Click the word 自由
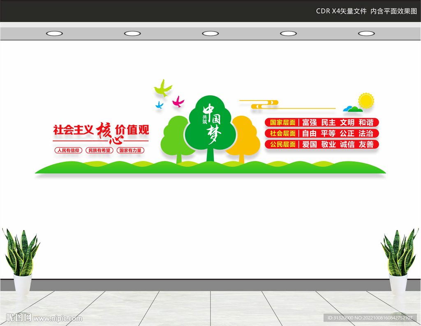The height and width of the screenshot is (326, 421). click(310, 133)
